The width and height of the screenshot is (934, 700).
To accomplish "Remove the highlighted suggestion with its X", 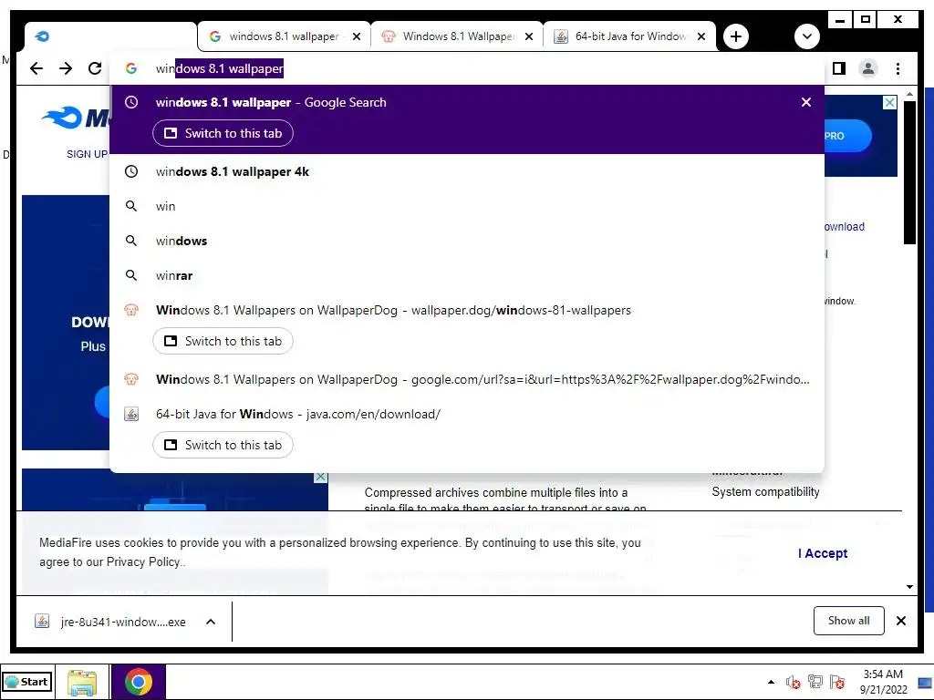I will (806, 102).
